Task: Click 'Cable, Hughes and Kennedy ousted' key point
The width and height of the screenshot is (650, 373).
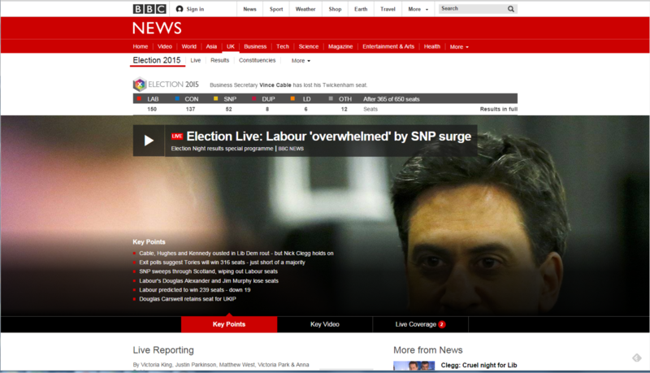Action: [x=236, y=254]
